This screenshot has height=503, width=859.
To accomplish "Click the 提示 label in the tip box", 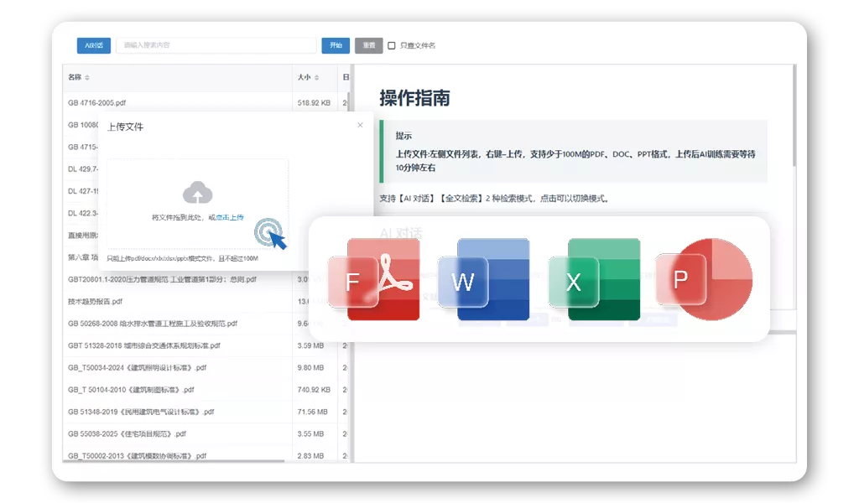I will click(x=403, y=136).
